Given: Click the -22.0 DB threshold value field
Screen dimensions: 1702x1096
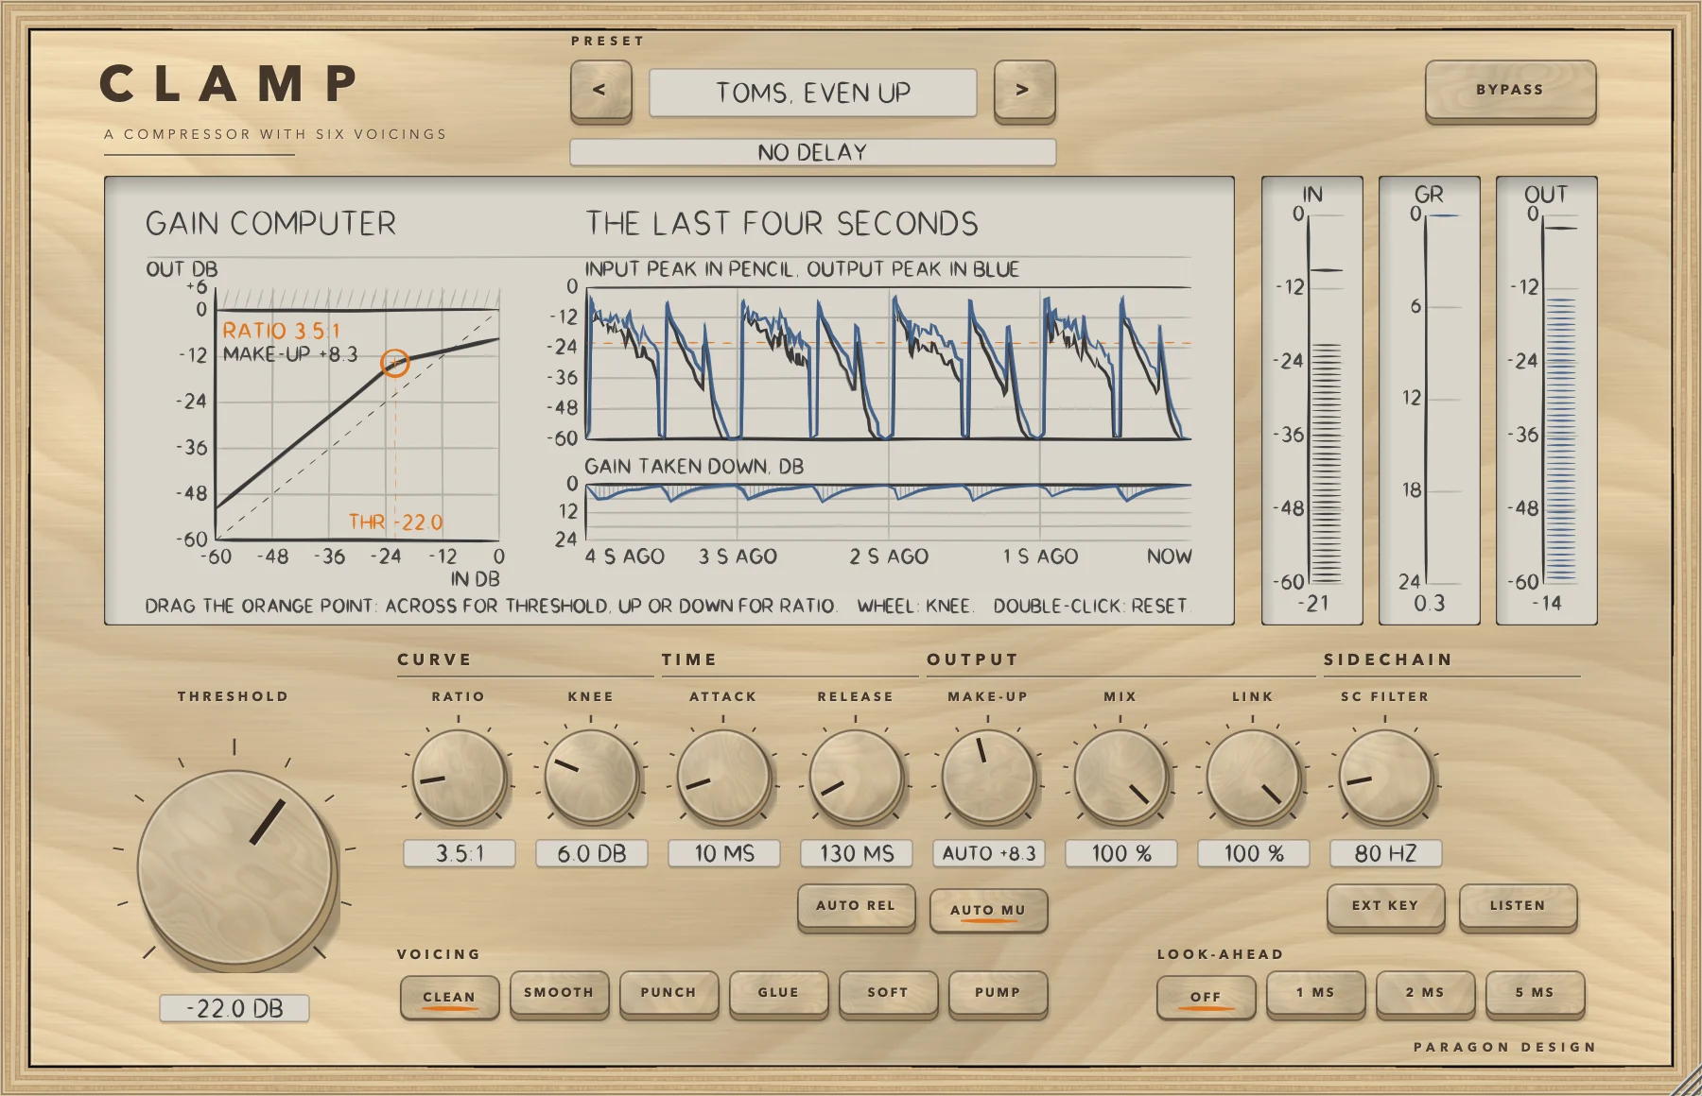Looking at the screenshot, I should [x=234, y=1008].
